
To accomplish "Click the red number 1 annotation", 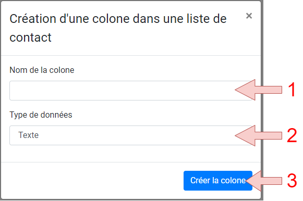I will (x=292, y=90).
